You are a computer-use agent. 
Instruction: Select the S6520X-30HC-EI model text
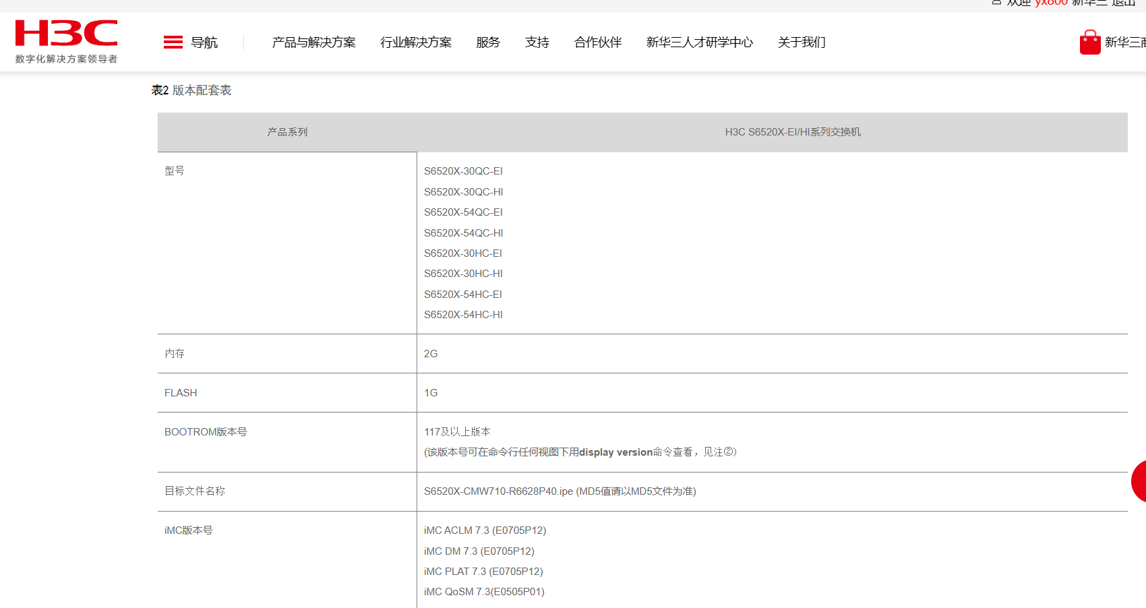point(463,253)
